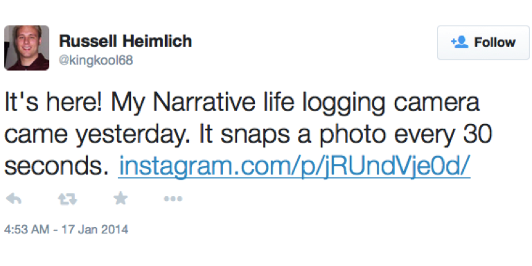Open the instagram.com/p/jRUndVje0d/ link

coord(294,166)
